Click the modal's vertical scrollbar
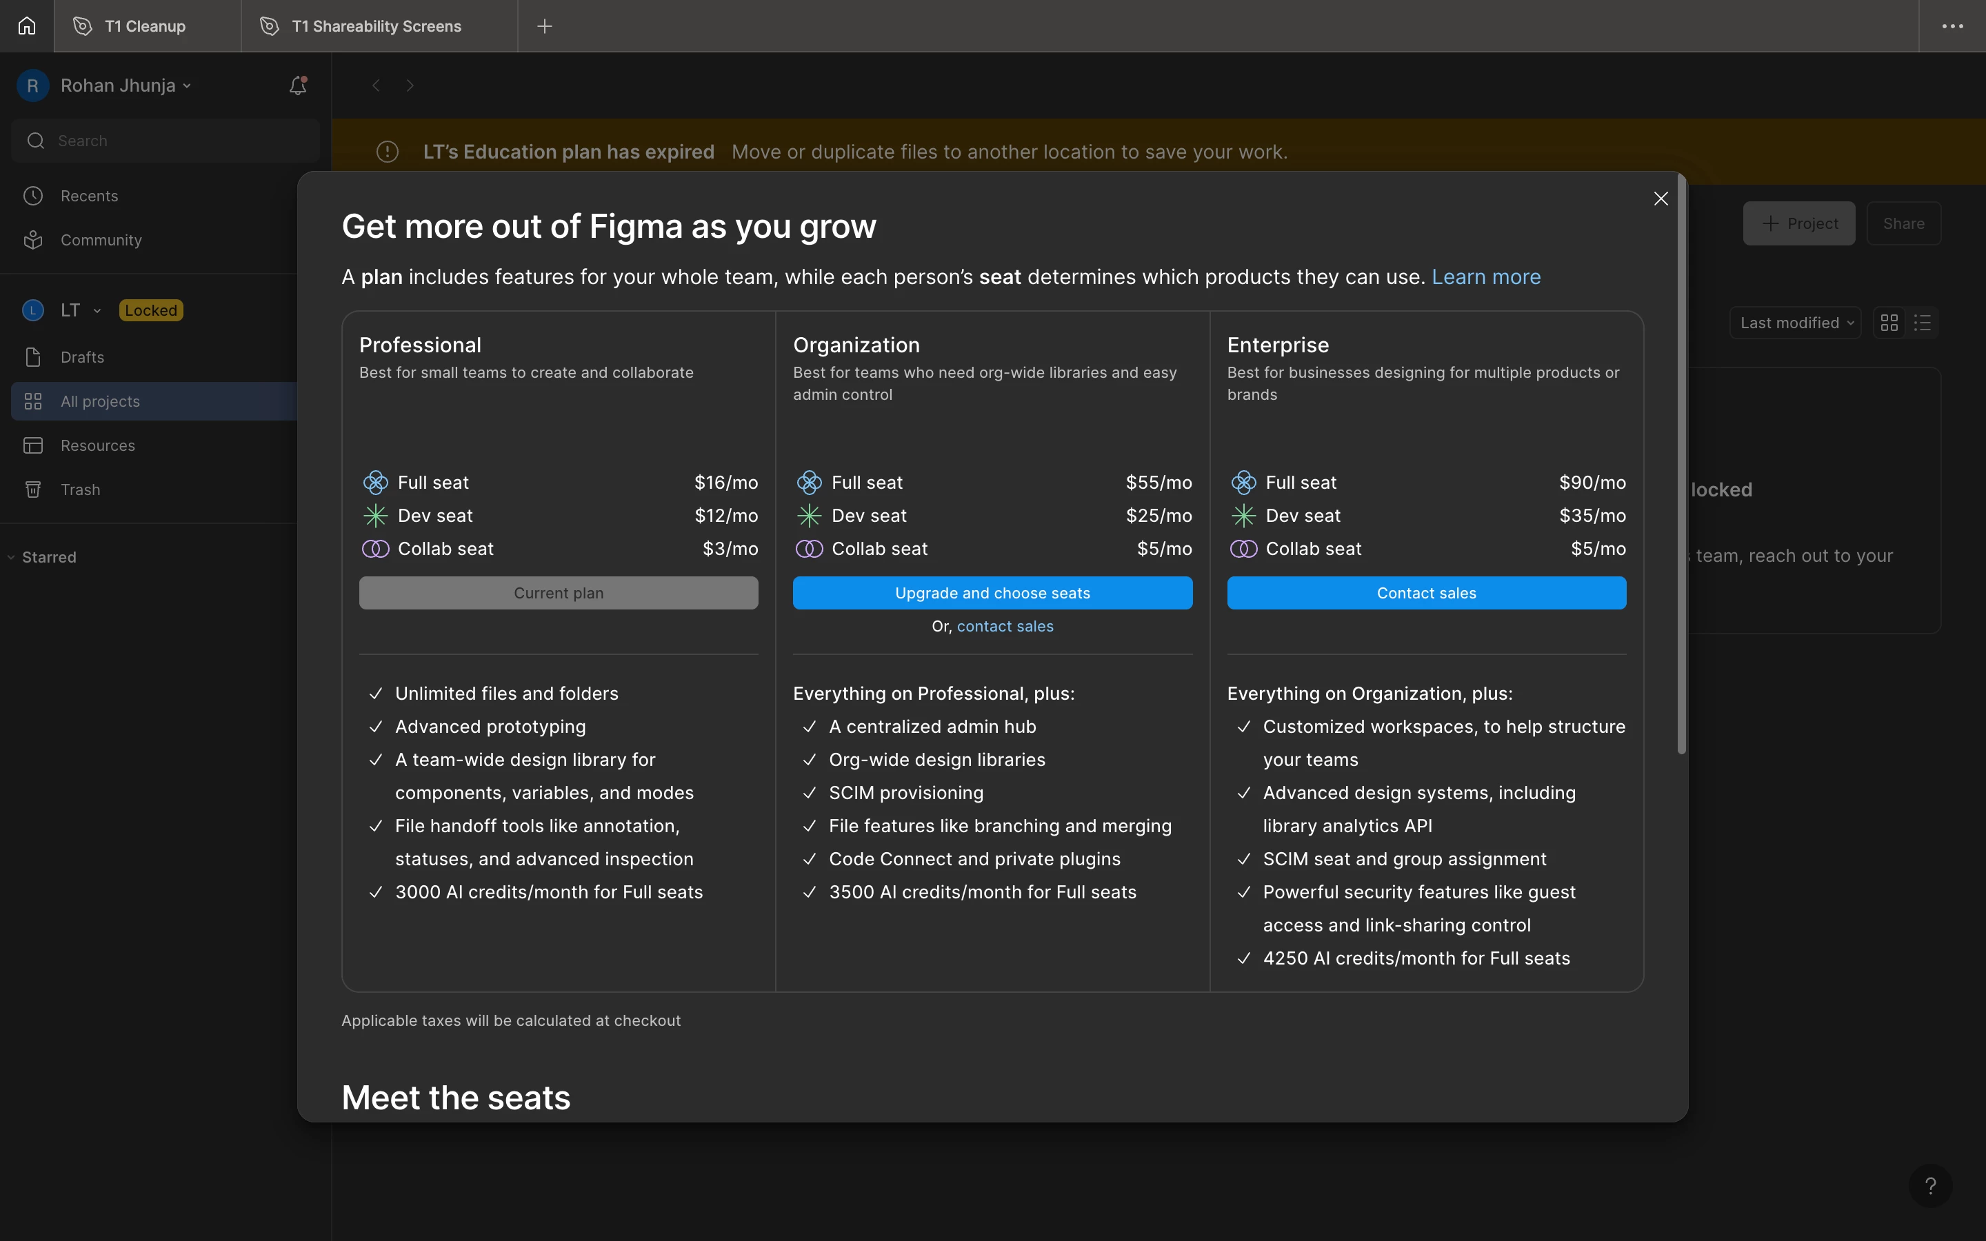Image resolution: width=1986 pixels, height=1241 pixels. point(1681,464)
